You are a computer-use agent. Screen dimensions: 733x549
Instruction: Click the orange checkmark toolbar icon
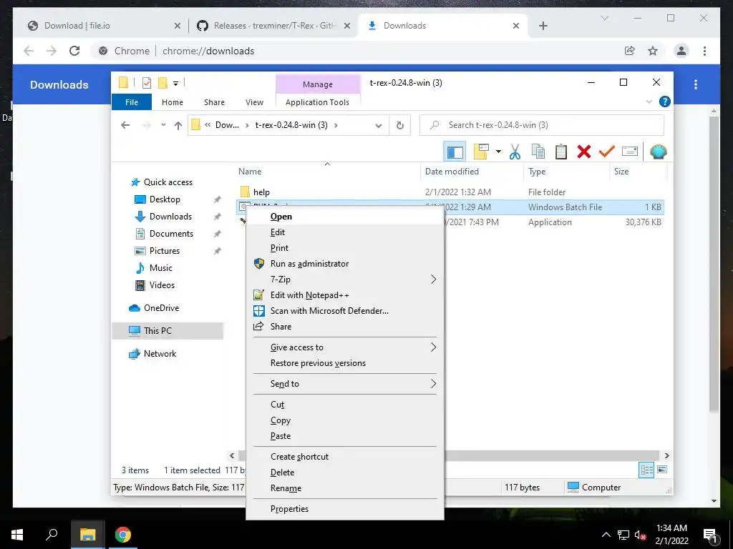coord(607,152)
